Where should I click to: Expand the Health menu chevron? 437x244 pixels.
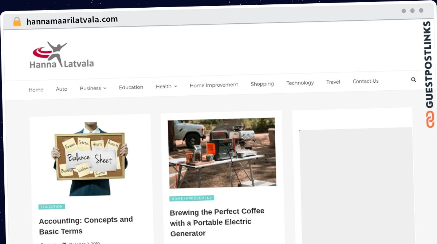pos(176,86)
